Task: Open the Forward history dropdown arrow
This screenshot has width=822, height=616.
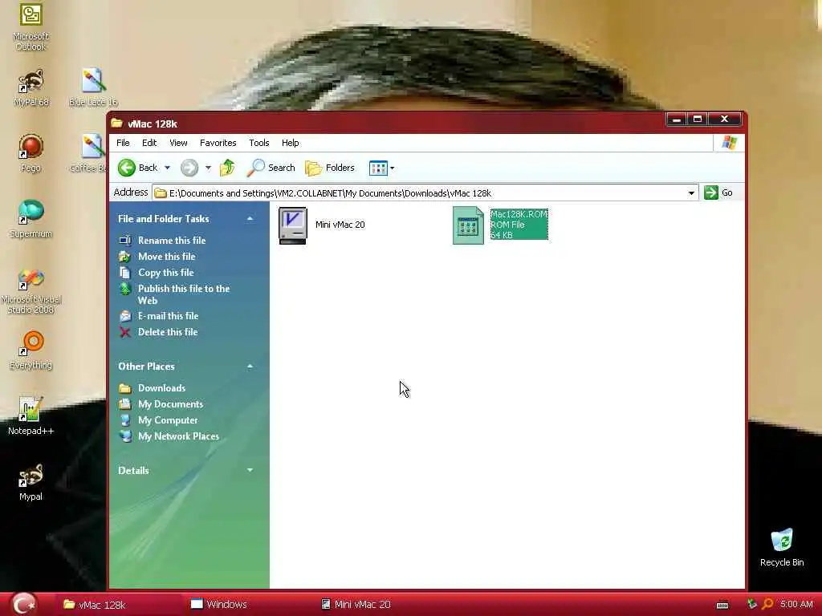Action: 208,168
